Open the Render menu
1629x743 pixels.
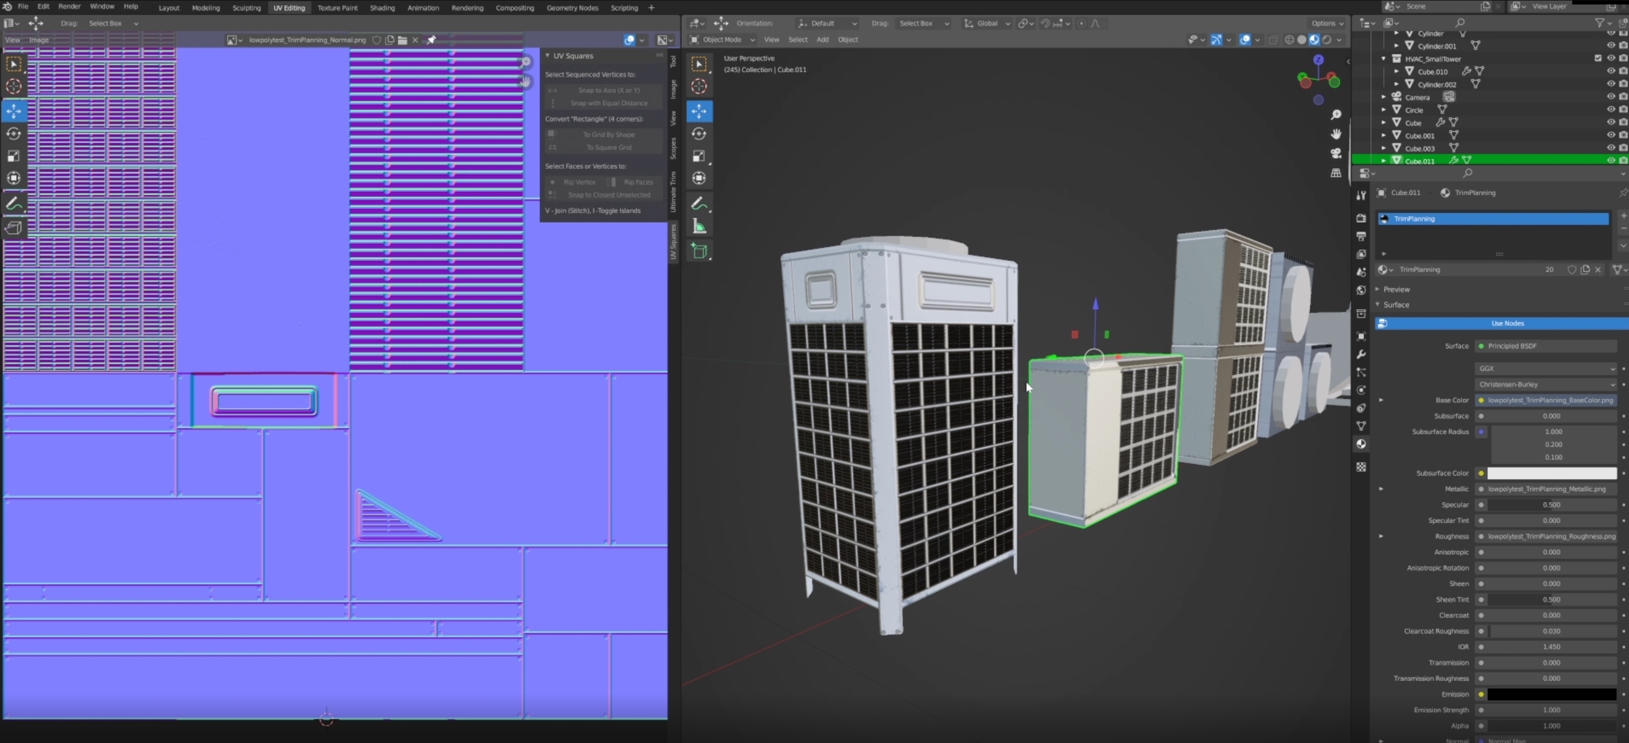(69, 6)
